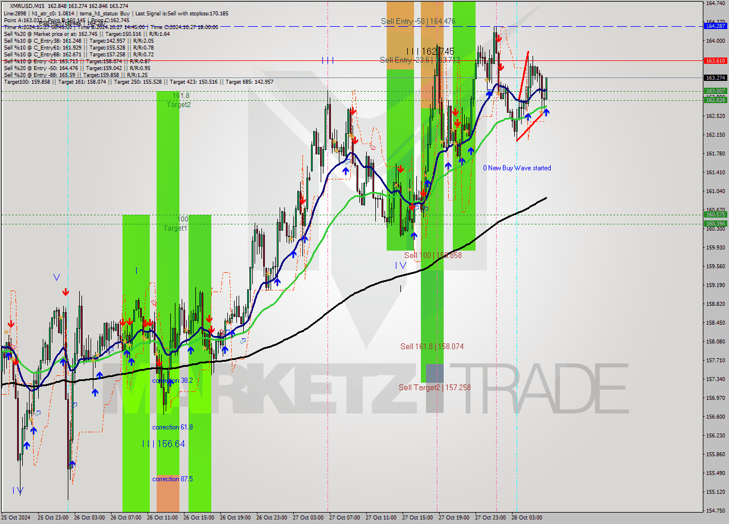Select the 'Target100: 159.858' targets line
Screen dimensions: 729x524
138,82
